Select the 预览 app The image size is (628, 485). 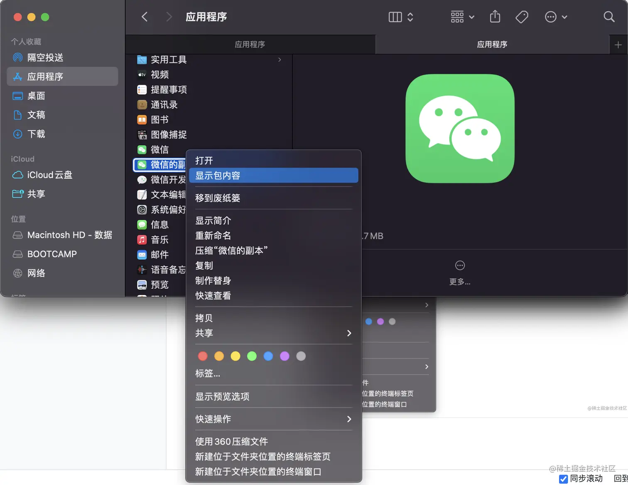tap(159, 285)
